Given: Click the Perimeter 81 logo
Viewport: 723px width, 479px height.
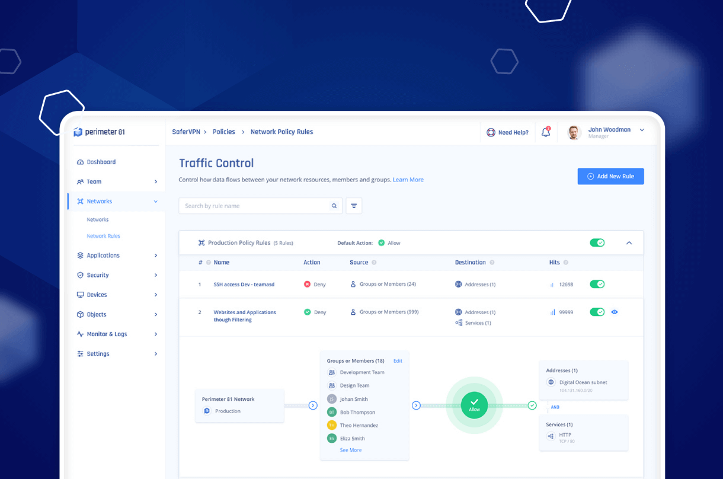Looking at the screenshot, I should [99, 132].
